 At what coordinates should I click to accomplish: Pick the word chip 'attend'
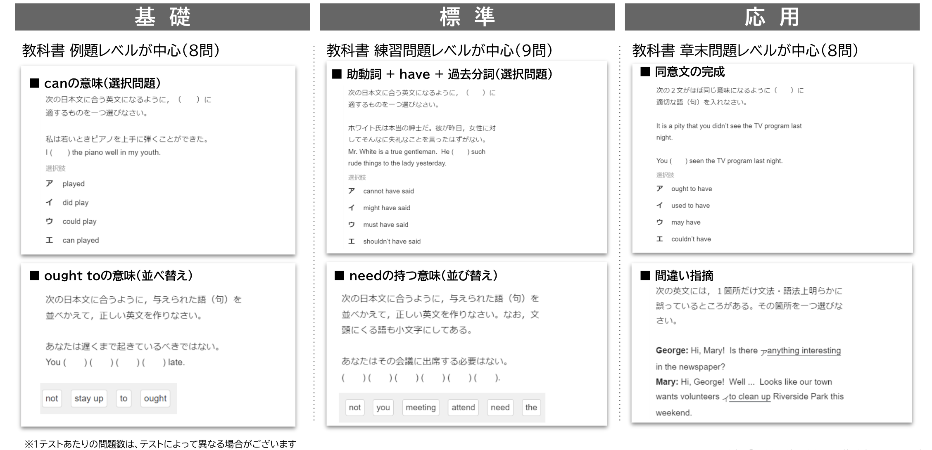[463, 407]
